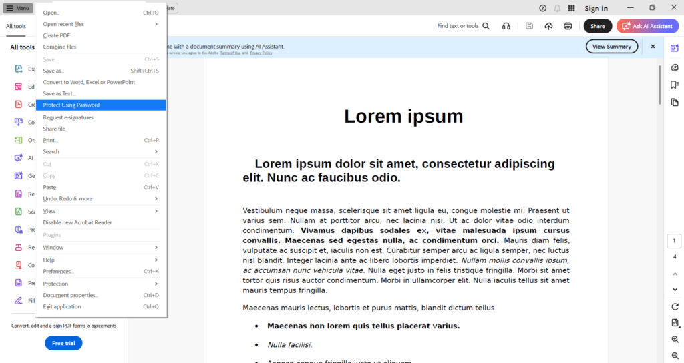684x363 pixels.
Task: Click the page display settings icon
Action: 675,323
